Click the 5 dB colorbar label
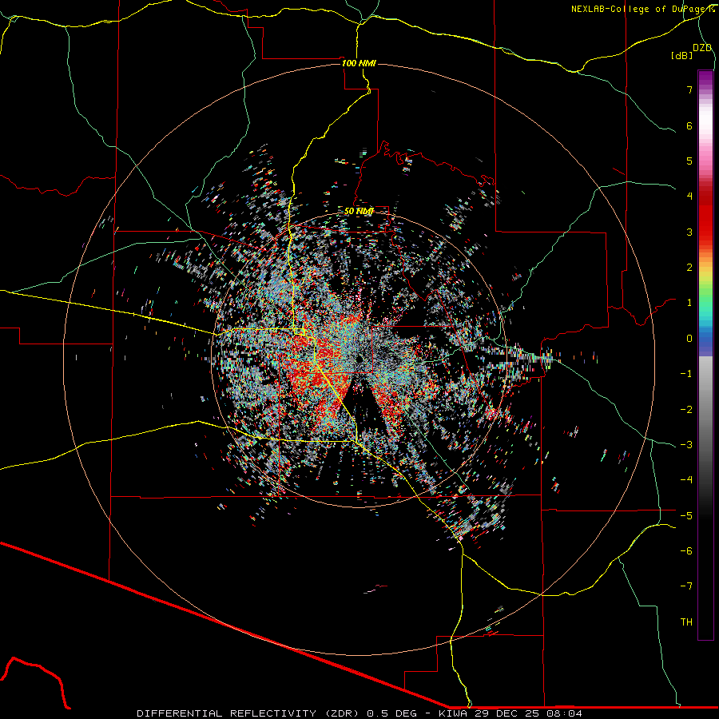This screenshot has width=719, height=719. click(x=689, y=161)
